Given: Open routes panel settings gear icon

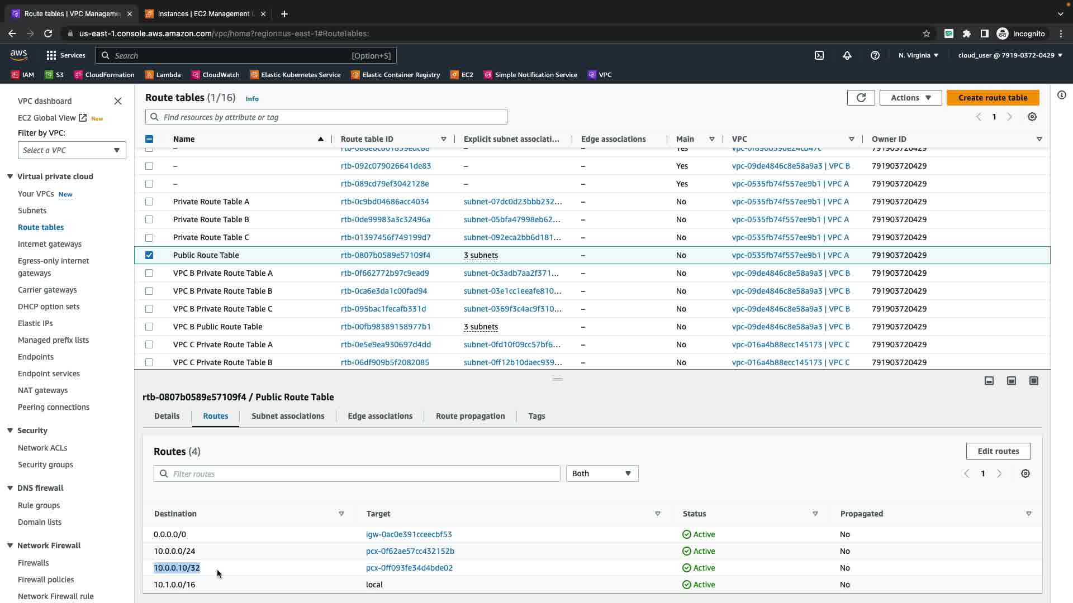Looking at the screenshot, I should pyautogui.click(x=1025, y=473).
